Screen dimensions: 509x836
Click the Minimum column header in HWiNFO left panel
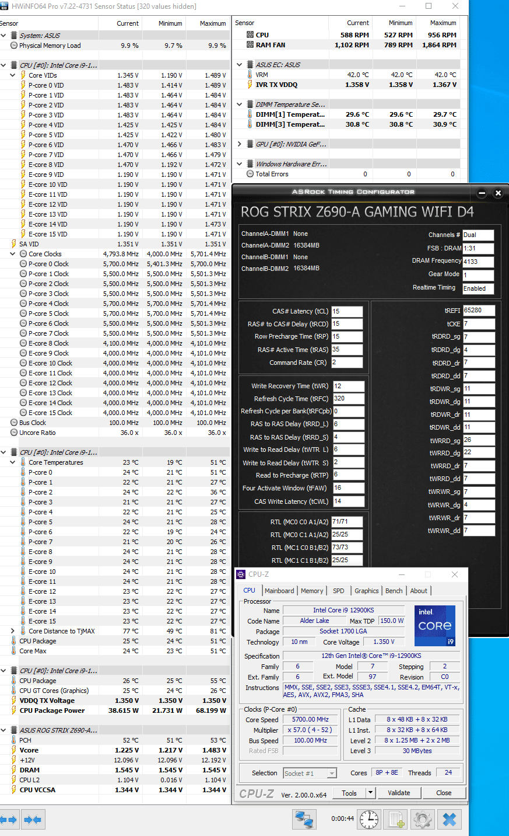point(164,23)
